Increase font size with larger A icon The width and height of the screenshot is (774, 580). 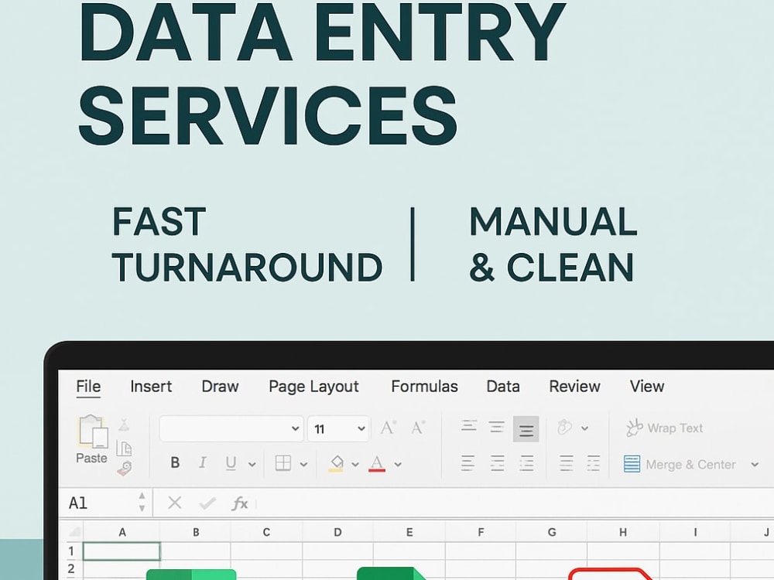(x=388, y=428)
